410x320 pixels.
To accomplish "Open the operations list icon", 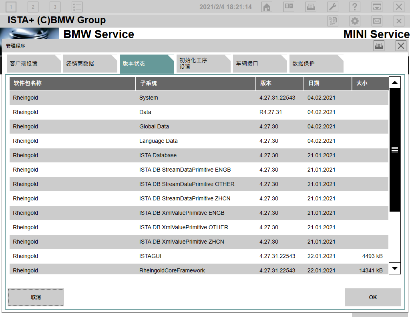I will point(77,7).
